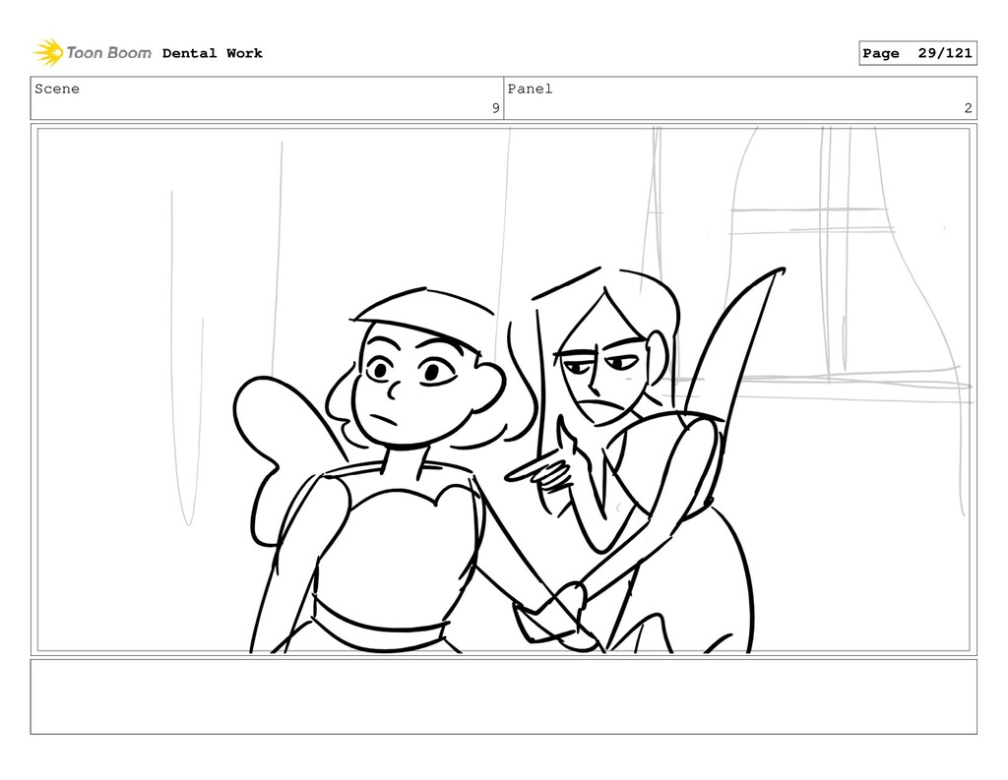Select the scene number 9
The height and width of the screenshot is (780, 1008).
click(x=496, y=108)
